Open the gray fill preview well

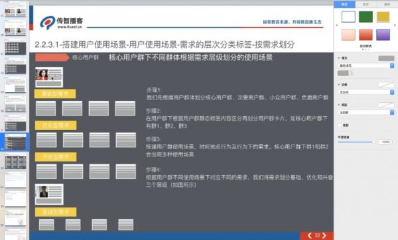click(x=386, y=58)
